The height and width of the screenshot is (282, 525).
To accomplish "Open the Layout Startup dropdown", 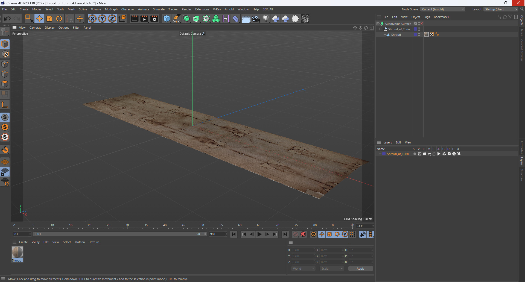I will click(501, 9).
